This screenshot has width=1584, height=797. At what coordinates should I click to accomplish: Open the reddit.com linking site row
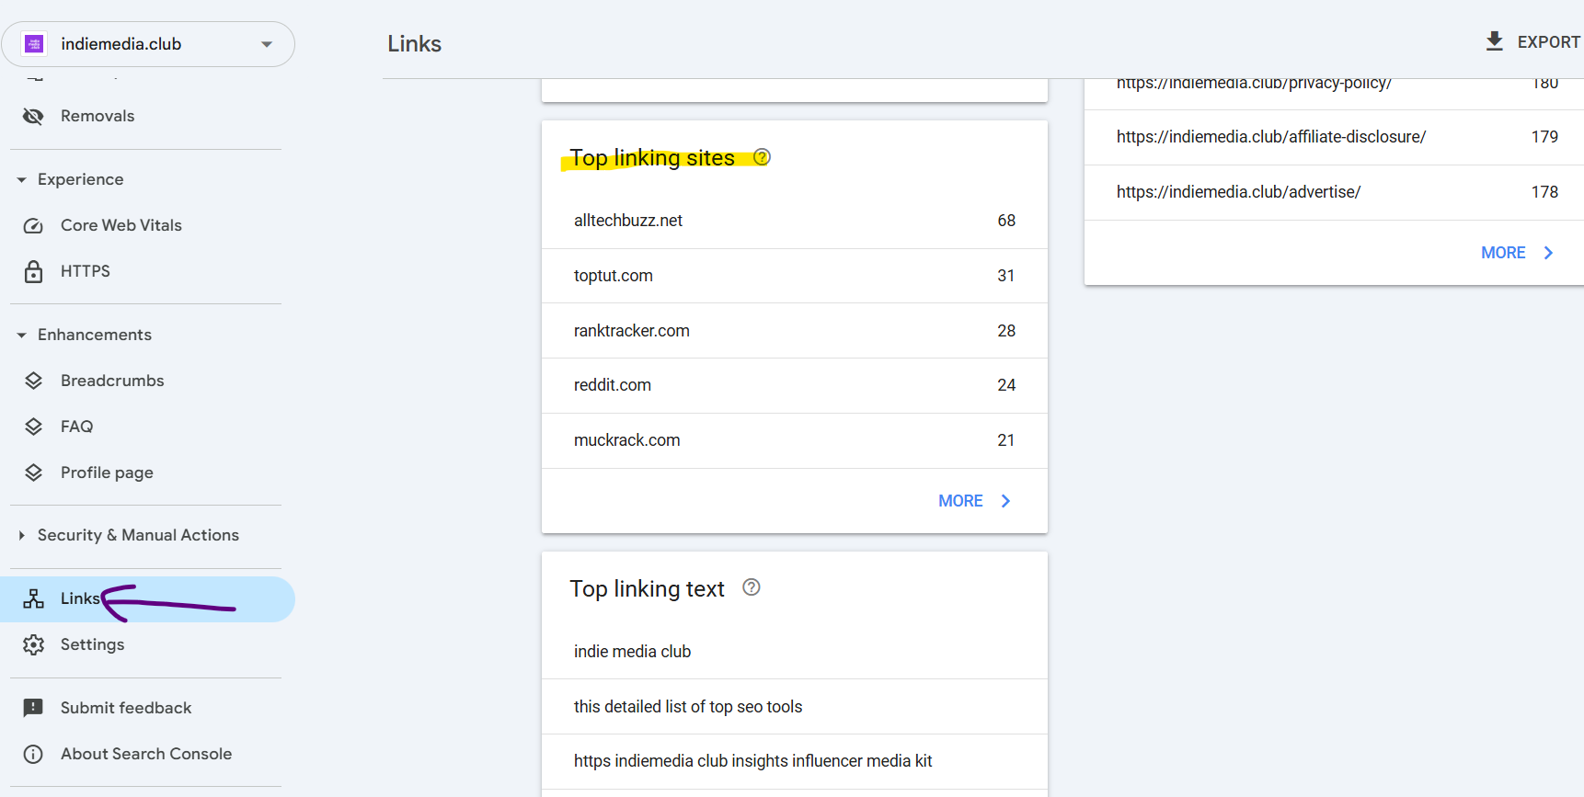[x=795, y=386]
